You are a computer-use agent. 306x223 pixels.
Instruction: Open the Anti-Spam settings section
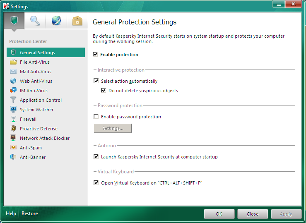pyautogui.click(x=31, y=148)
